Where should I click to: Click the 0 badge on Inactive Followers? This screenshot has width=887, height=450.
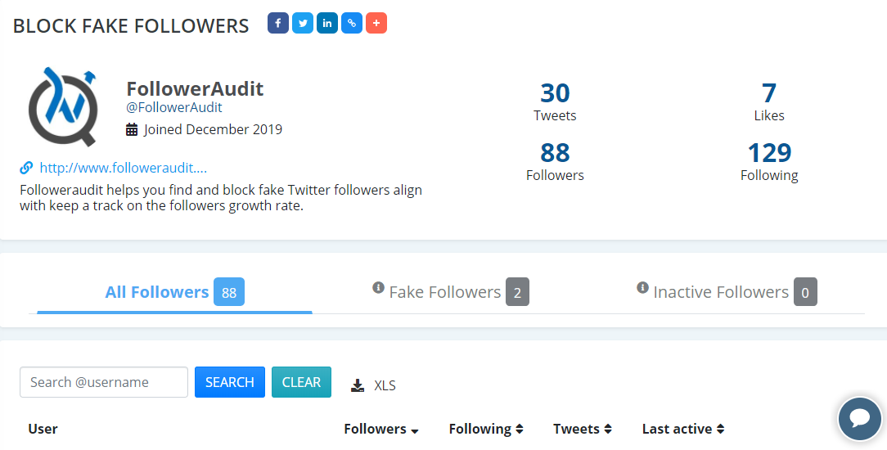click(805, 292)
